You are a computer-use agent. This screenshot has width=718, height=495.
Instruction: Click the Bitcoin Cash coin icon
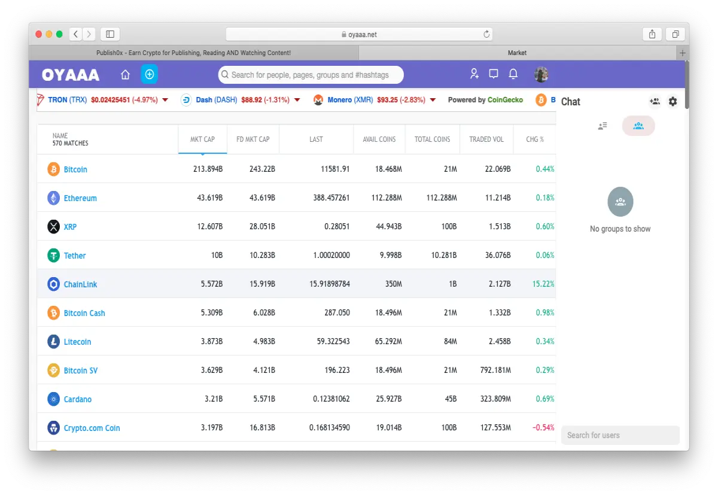(x=54, y=313)
